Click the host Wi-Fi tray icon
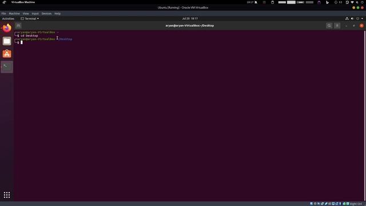Image resolution: width=366 pixels, height=206 pixels. pyautogui.click(x=352, y=2)
